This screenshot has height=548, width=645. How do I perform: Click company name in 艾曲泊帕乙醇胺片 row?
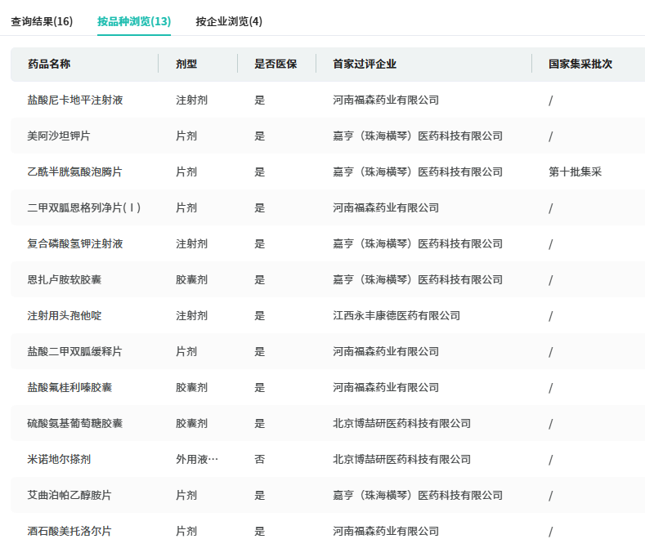[x=418, y=496]
